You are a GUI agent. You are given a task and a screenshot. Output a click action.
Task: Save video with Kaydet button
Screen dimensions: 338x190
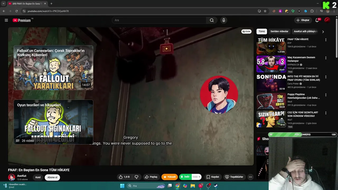(213, 177)
